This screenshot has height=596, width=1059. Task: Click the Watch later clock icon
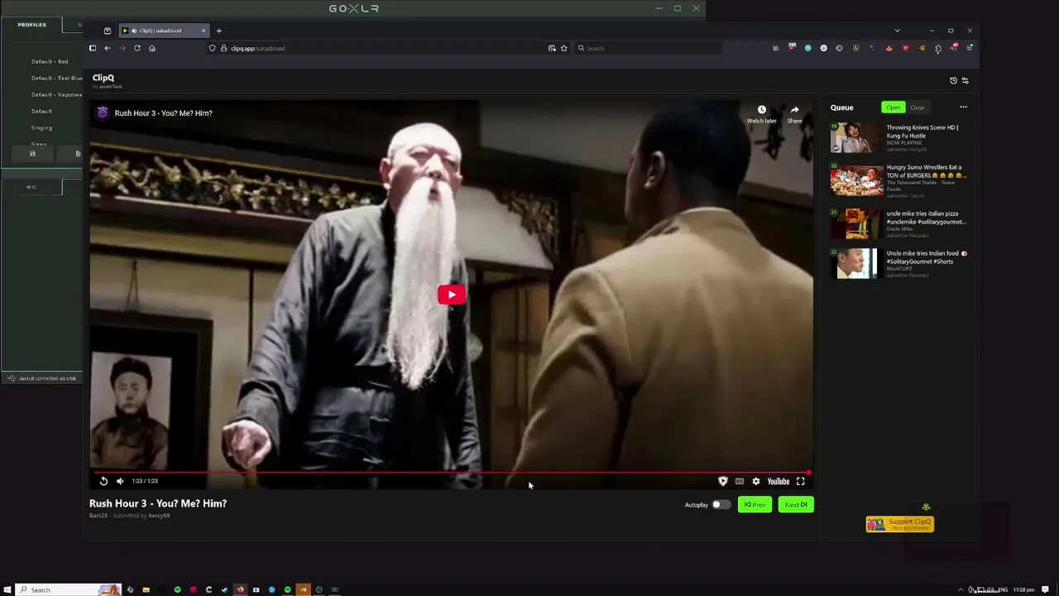tap(761, 110)
